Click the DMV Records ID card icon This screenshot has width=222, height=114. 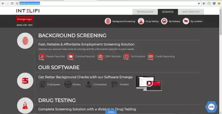(101, 57)
